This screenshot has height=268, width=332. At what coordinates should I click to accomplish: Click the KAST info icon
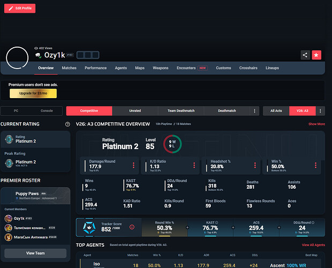tap(217, 222)
